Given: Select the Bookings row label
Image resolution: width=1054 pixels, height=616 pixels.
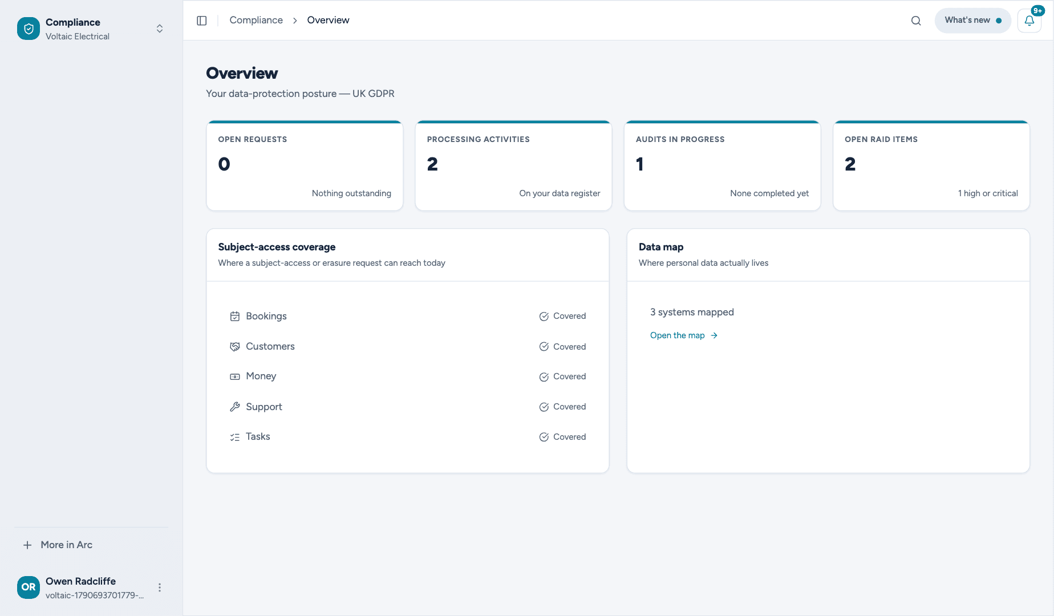Looking at the screenshot, I should coord(266,316).
